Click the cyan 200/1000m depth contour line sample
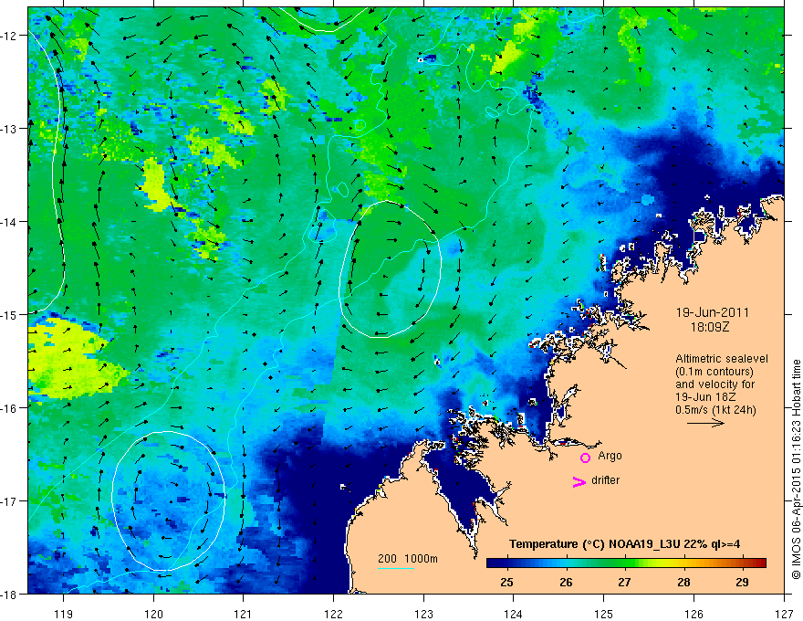 396,568
